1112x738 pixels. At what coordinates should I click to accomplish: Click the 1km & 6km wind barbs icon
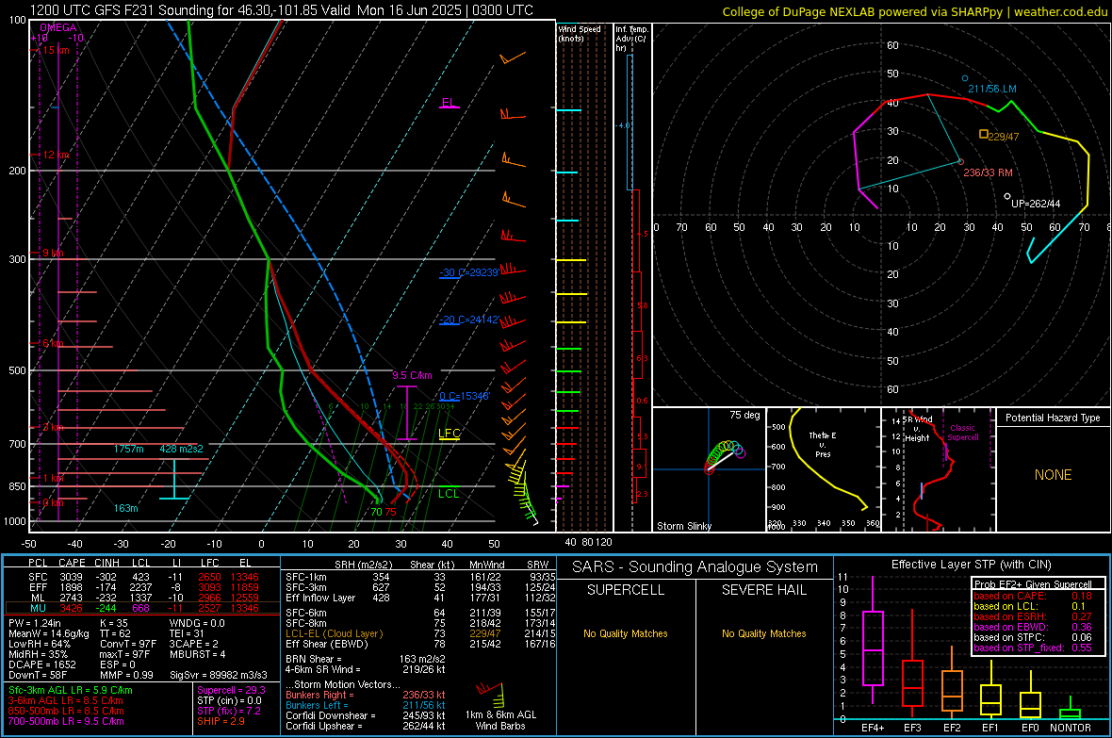pyautogui.click(x=491, y=694)
